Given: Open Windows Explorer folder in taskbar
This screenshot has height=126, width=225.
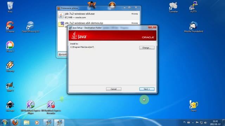Looking at the screenshot, I should (x=26, y=122).
